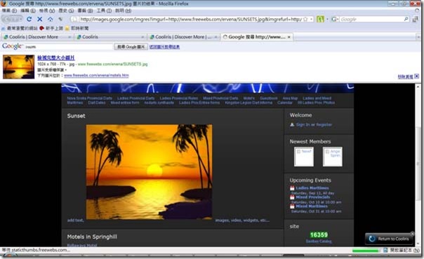Open the address bar history dropdown
The width and height of the screenshot is (424, 259).
(311, 19)
